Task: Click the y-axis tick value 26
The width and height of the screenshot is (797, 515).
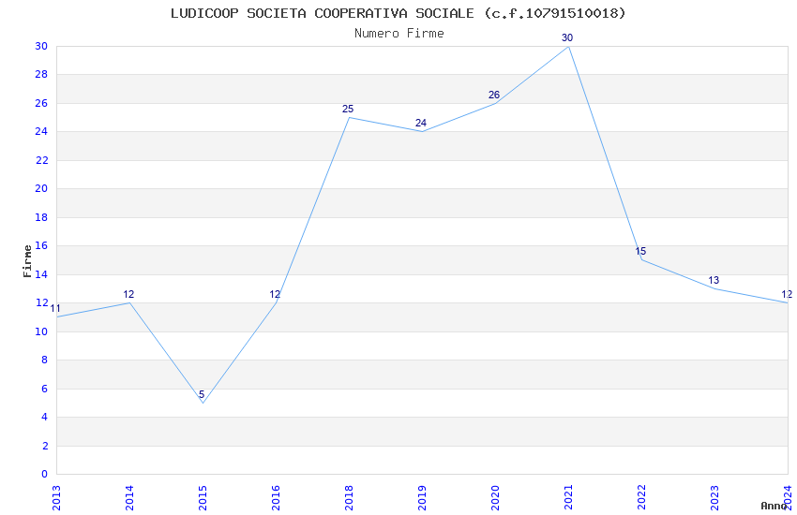Action: tap(41, 103)
